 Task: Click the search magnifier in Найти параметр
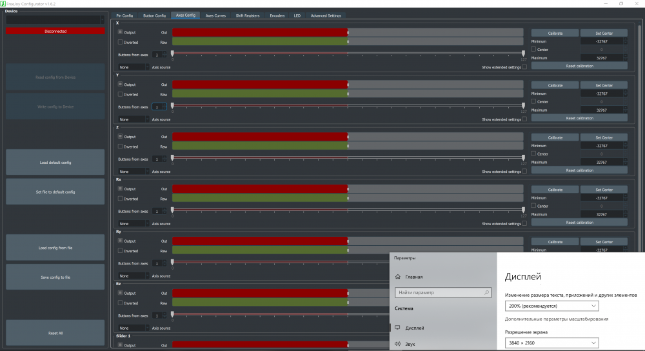486,292
